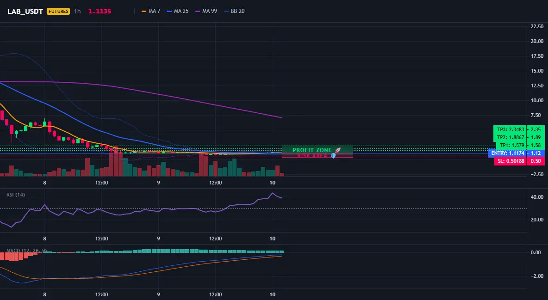The image size is (548, 300).
Task: Click the red RISK AREA box
Action: point(318,155)
